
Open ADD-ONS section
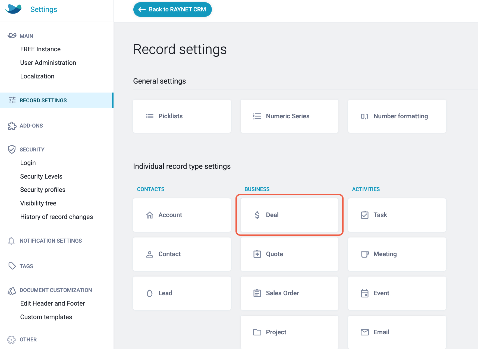(31, 126)
